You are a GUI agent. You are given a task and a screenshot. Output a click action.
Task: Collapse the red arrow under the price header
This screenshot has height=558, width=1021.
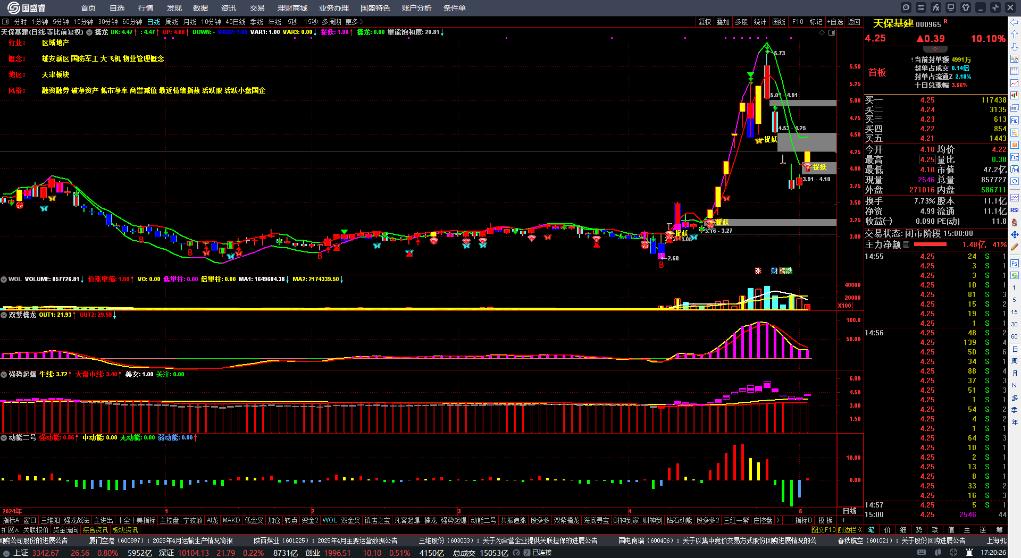point(935,48)
